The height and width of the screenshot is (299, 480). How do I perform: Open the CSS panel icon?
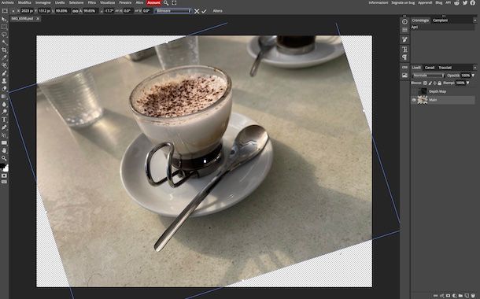[x=404, y=67]
